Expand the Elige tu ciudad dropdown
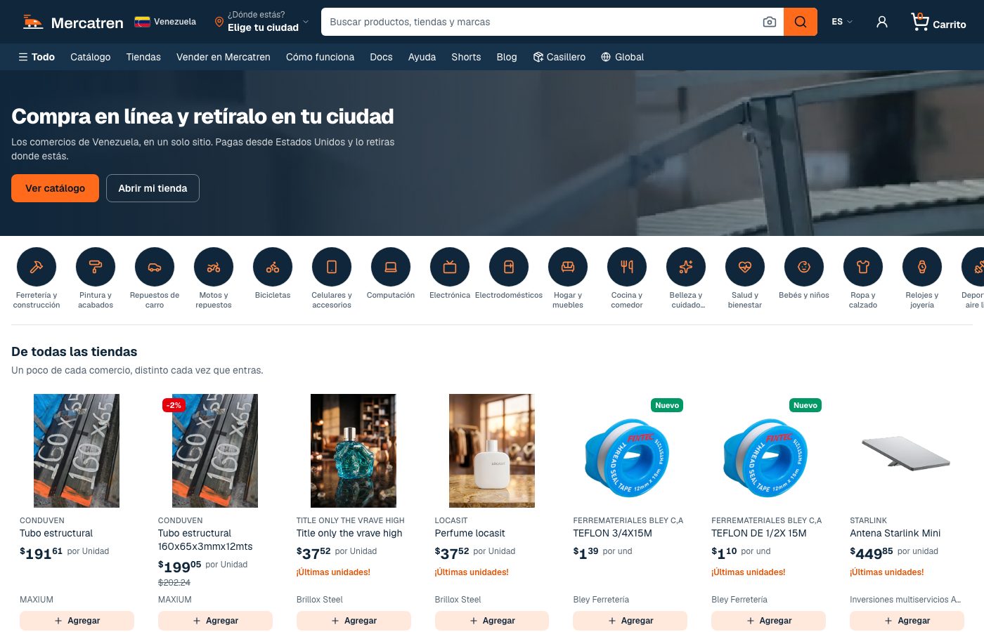 pos(261,22)
